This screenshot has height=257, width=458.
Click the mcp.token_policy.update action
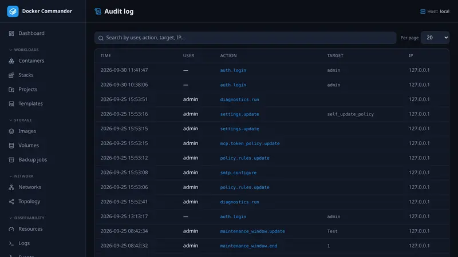tap(250, 143)
